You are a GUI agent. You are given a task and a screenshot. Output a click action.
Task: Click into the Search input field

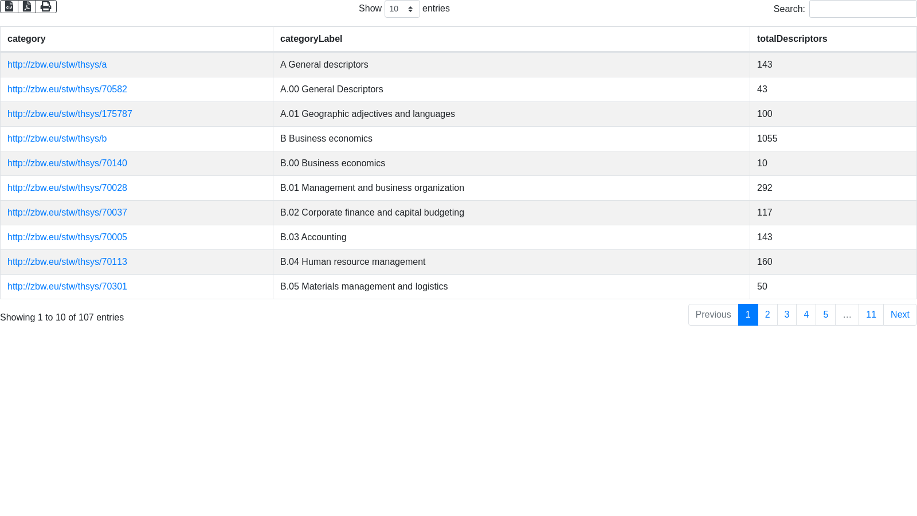point(863,9)
